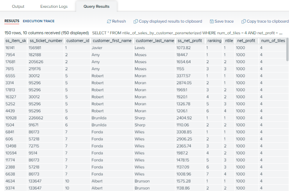Select item cell 16327
Image resolution: width=289 pixels, height=191 pixels.
tap(16, 97)
